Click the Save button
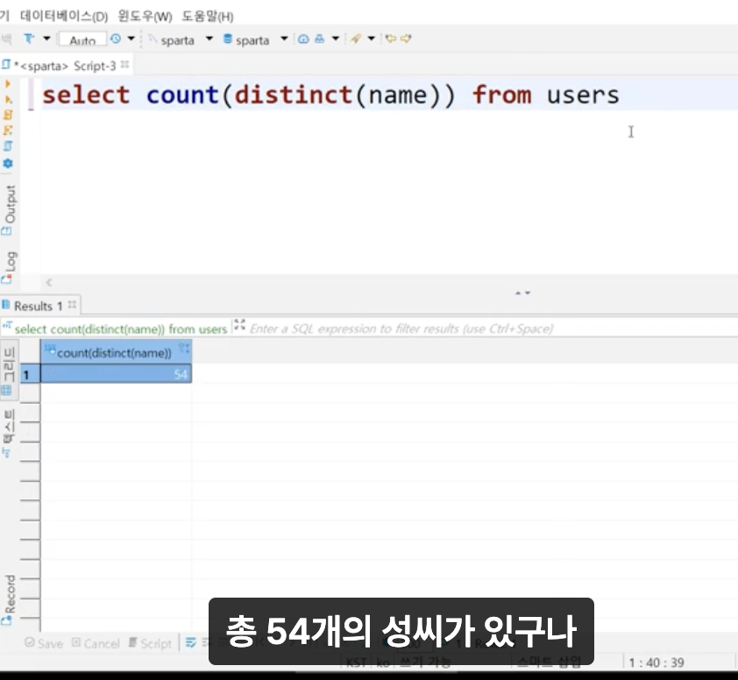 click(44, 643)
